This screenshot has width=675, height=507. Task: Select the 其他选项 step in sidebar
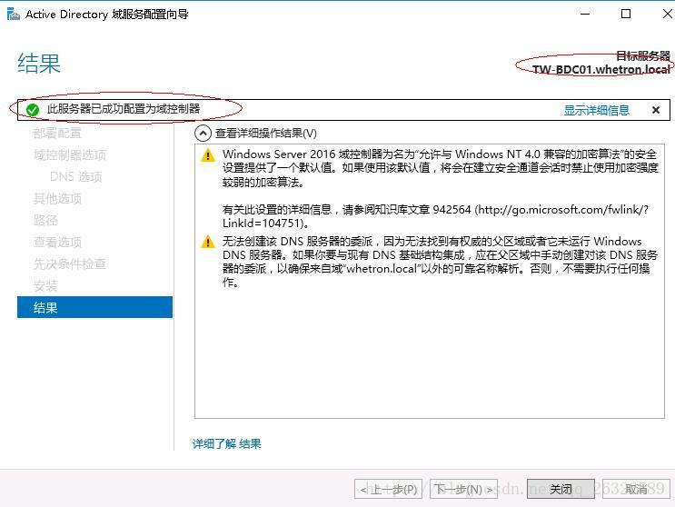(x=57, y=198)
